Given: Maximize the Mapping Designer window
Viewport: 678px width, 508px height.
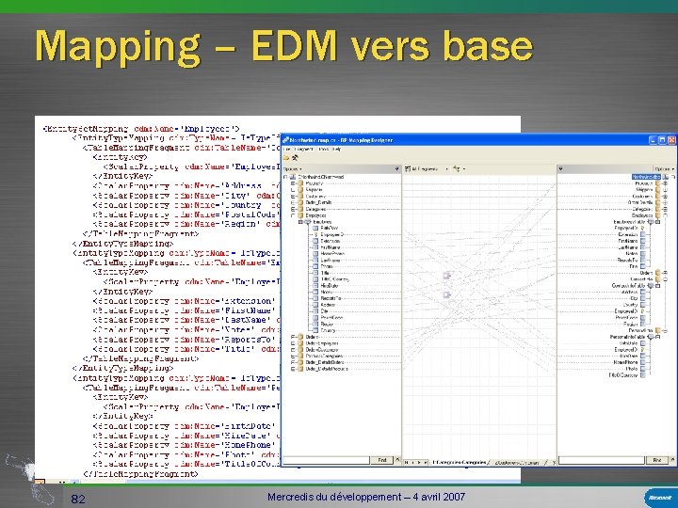Looking at the screenshot, I should tap(662, 140).
